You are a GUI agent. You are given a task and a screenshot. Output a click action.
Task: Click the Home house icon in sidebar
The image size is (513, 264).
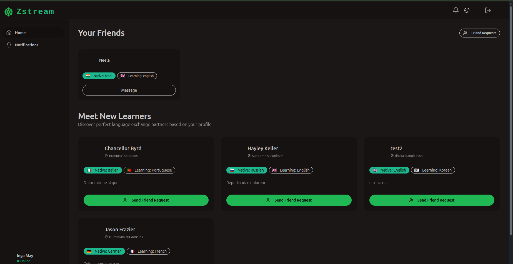(x=9, y=33)
